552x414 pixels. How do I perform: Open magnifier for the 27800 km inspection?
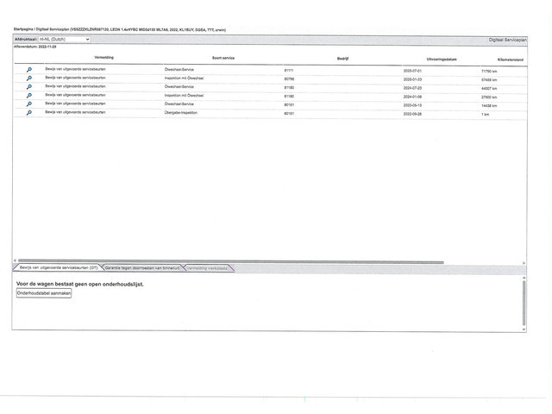[x=28, y=96]
